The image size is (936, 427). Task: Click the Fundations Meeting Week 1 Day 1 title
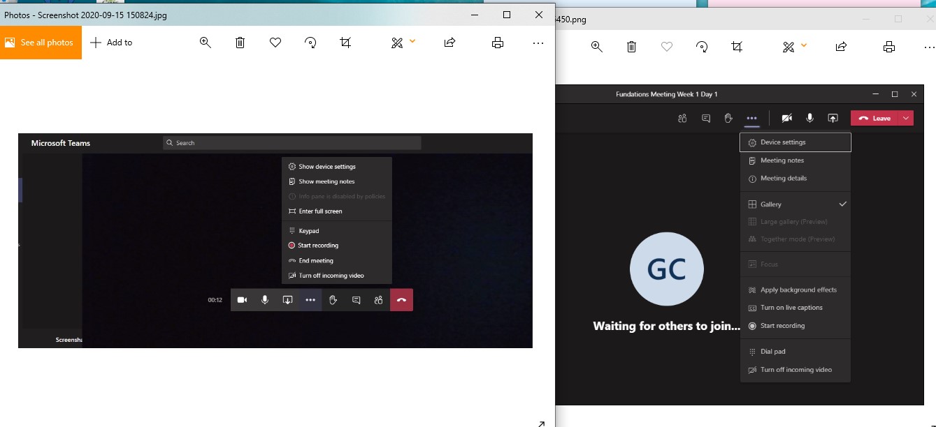[666, 94]
